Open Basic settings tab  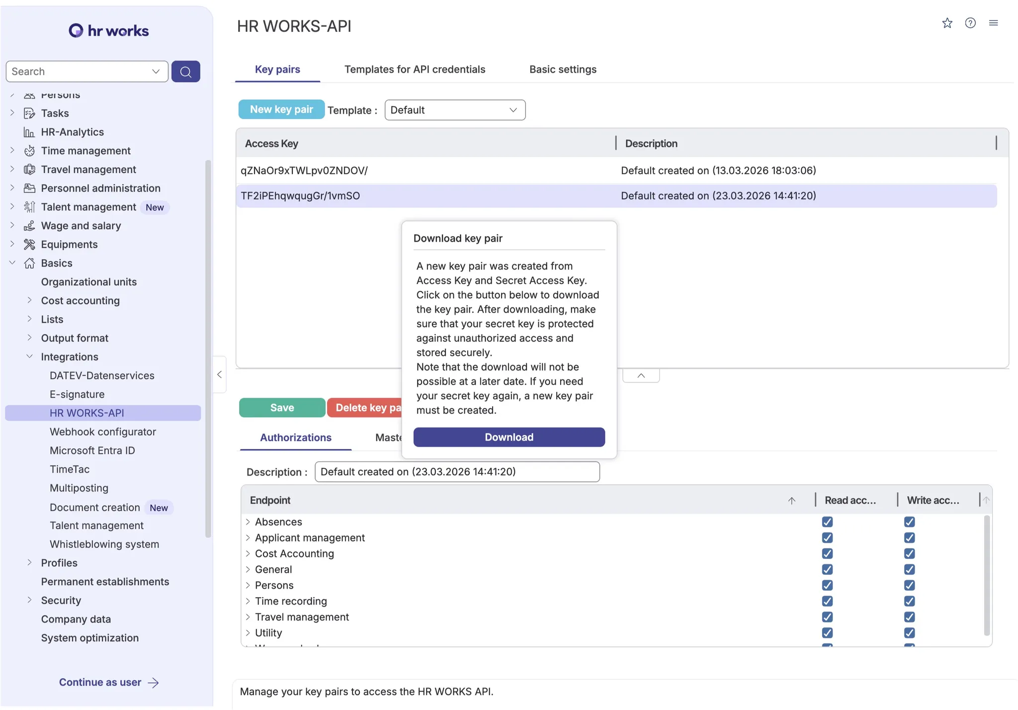tap(563, 70)
